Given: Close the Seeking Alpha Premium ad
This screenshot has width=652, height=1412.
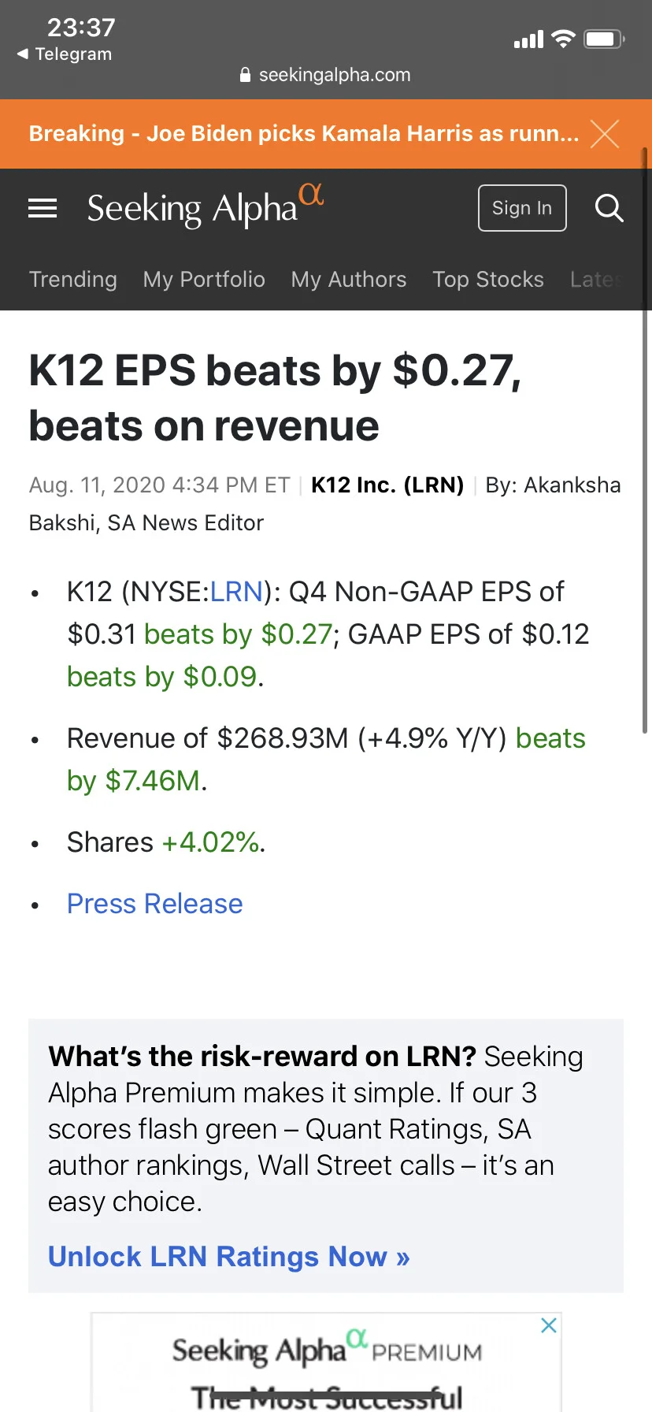Looking at the screenshot, I should pyautogui.click(x=549, y=1325).
